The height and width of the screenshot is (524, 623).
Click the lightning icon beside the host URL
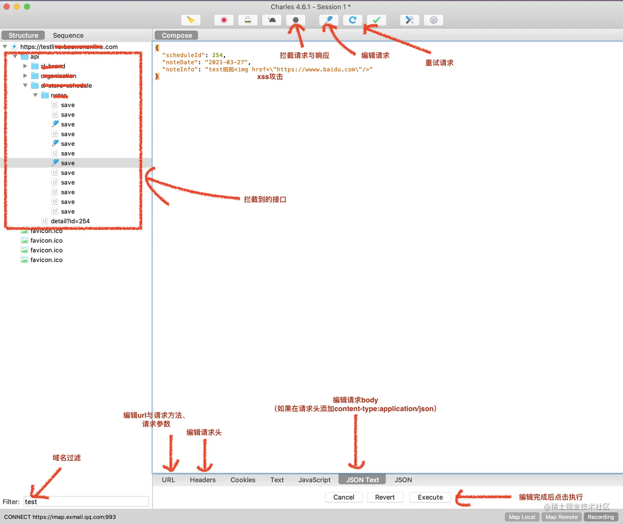pyautogui.click(x=14, y=47)
